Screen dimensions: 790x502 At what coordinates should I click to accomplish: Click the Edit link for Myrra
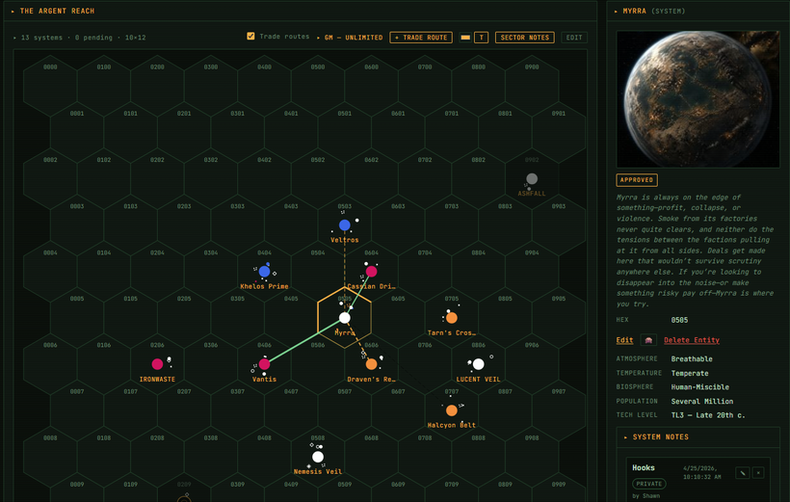(624, 340)
